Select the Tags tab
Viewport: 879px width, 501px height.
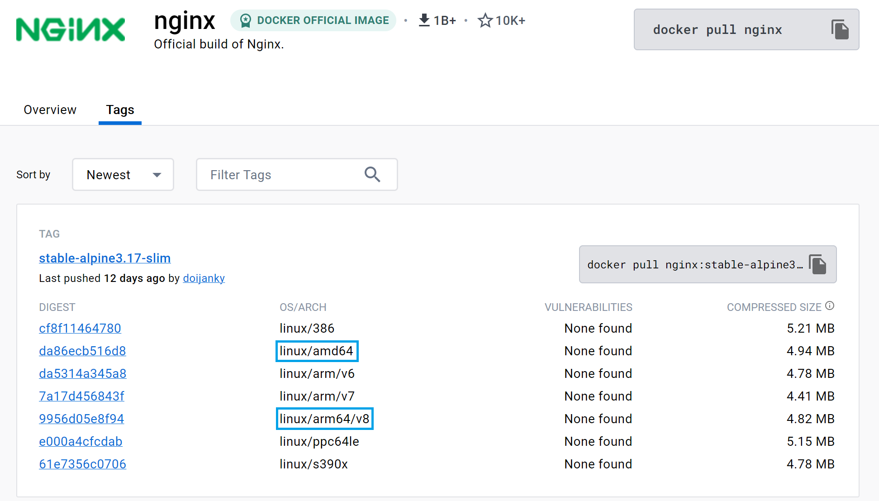tap(120, 110)
